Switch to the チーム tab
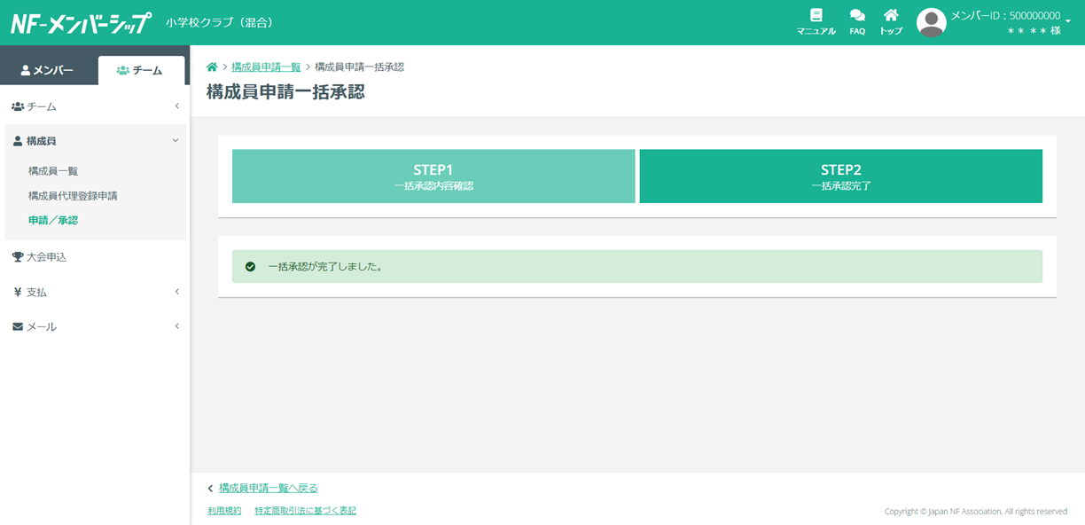1085x525 pixels. 140,70
